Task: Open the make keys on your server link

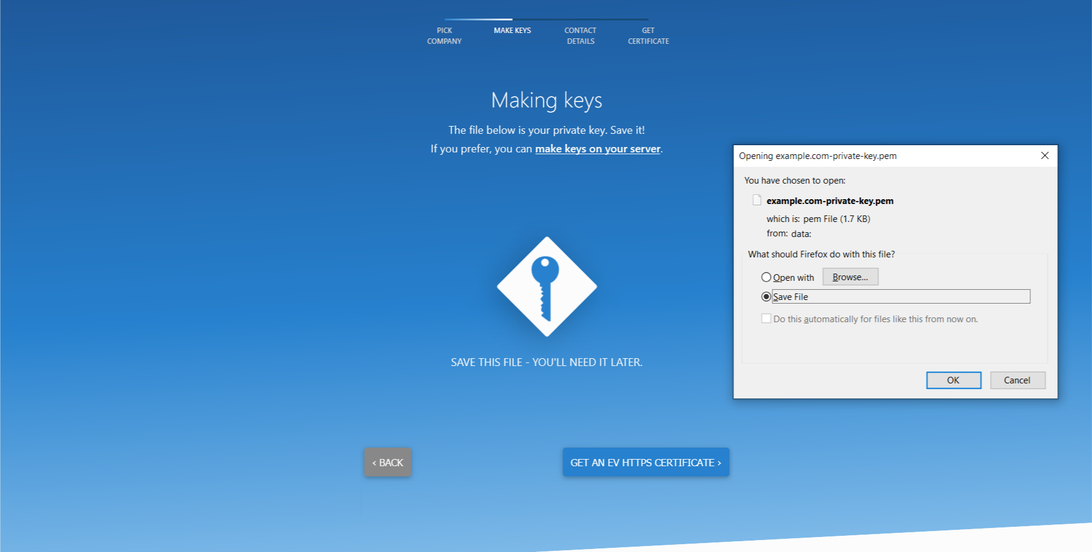Action: pos(598,149)
